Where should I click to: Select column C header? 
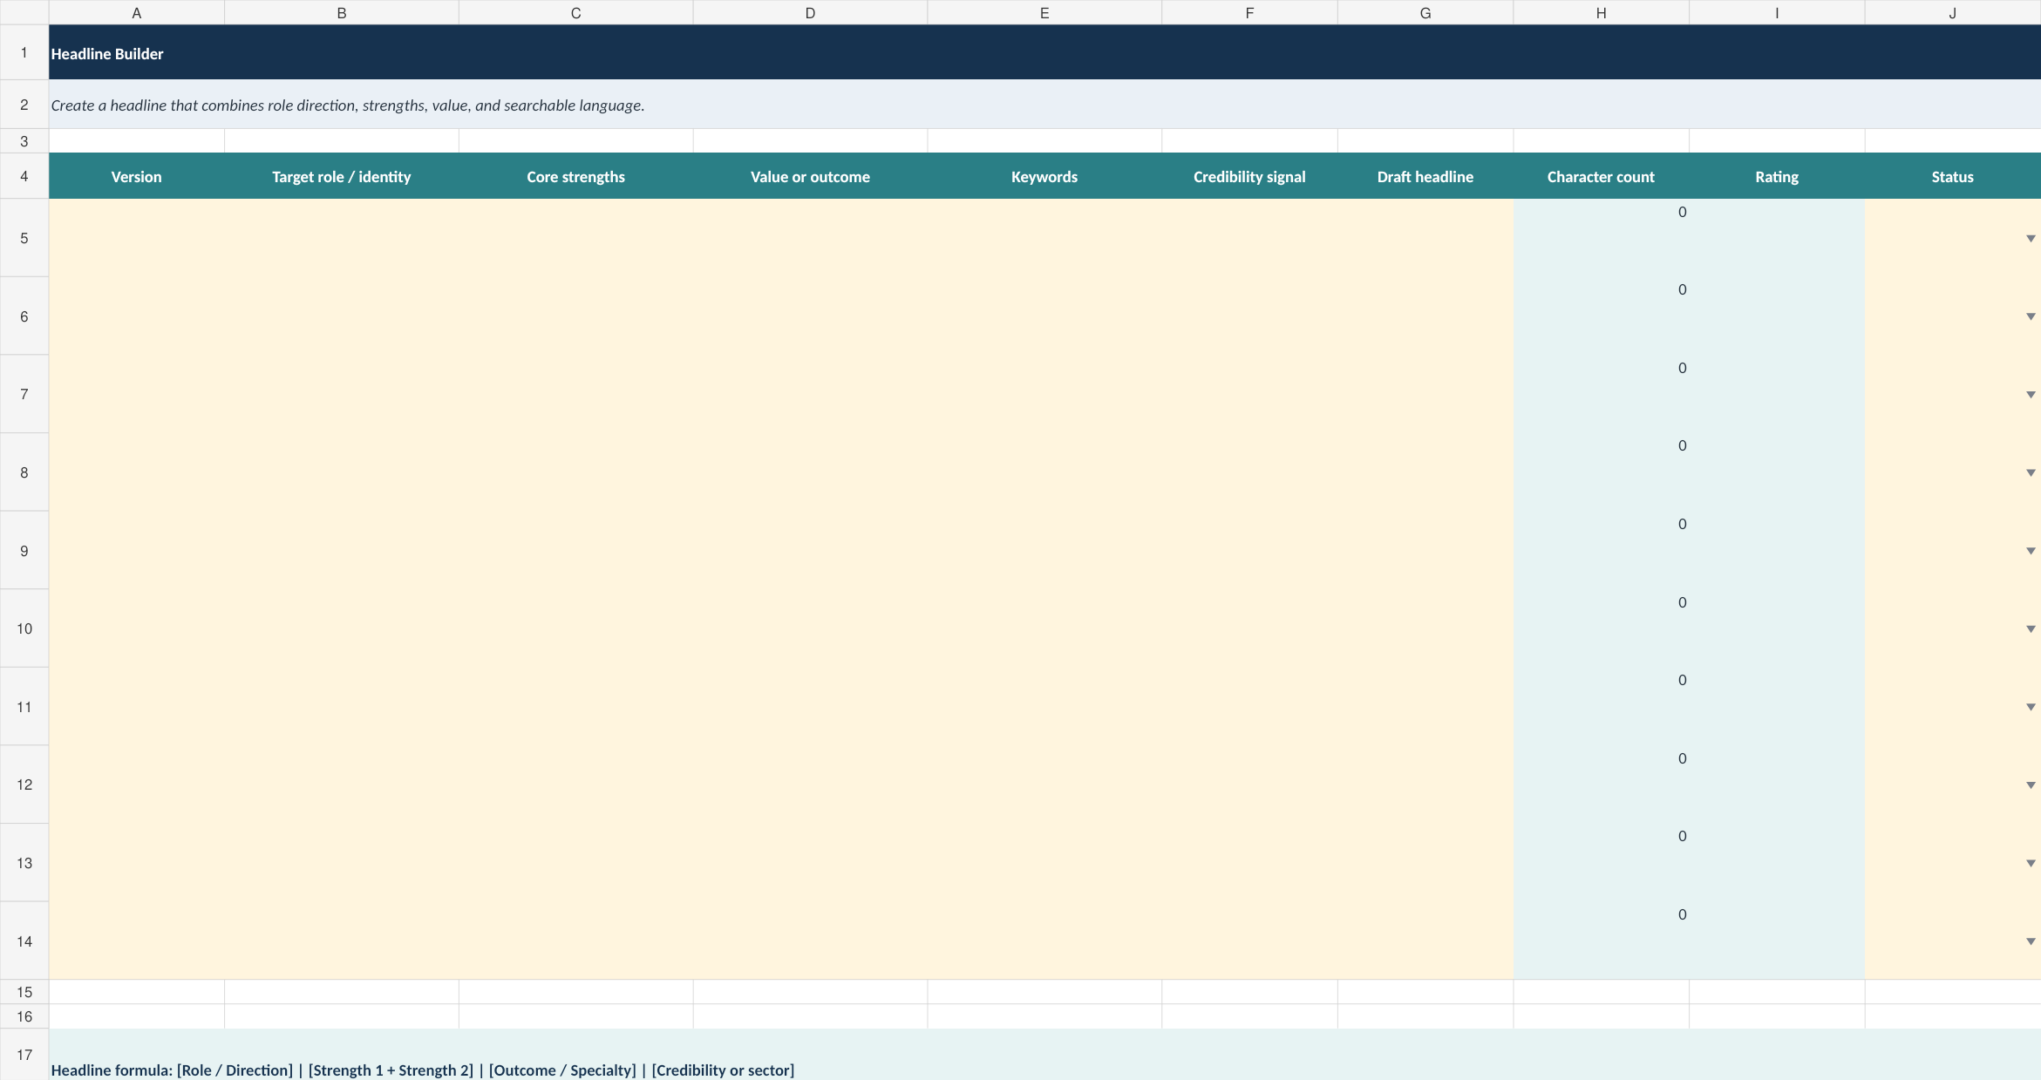[x=576, y=12]
